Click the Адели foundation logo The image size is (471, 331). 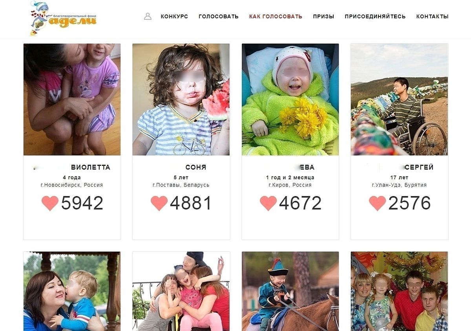(63, 18)
